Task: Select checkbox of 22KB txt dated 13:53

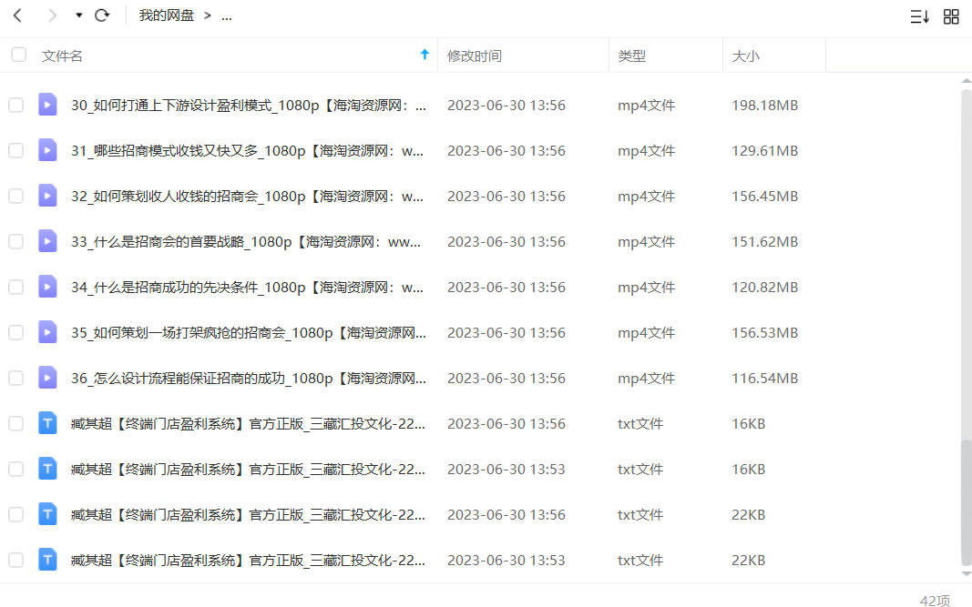Action: click(16, 560)
